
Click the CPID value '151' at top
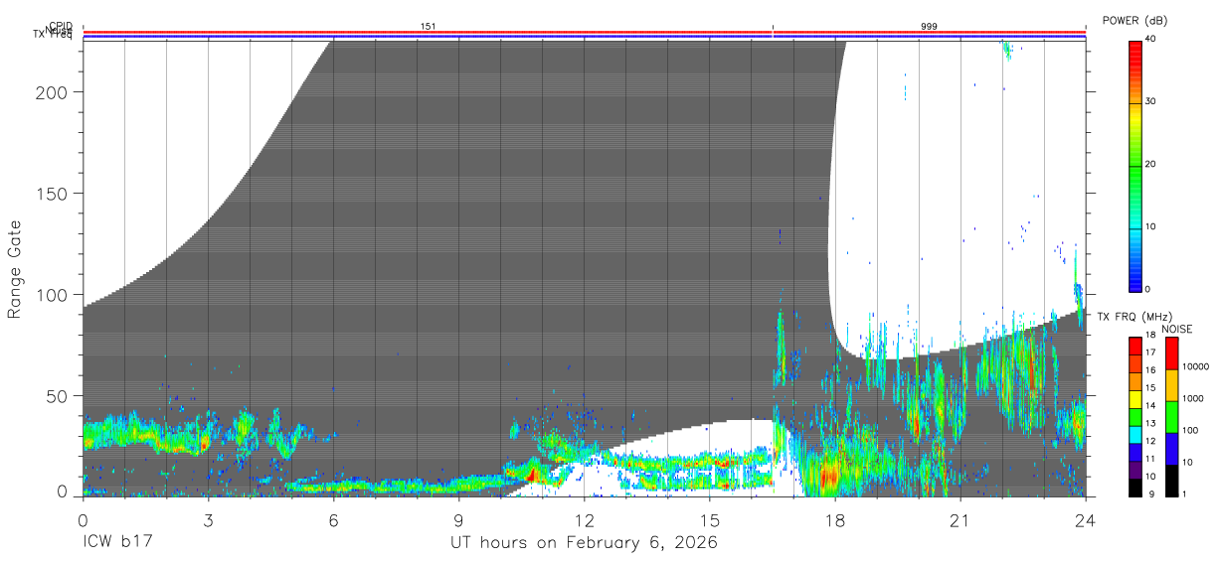[428, 27]
